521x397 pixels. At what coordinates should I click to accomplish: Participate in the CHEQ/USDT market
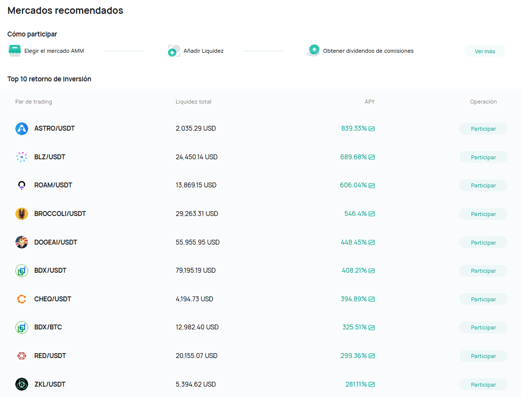[x=483, y=299]
